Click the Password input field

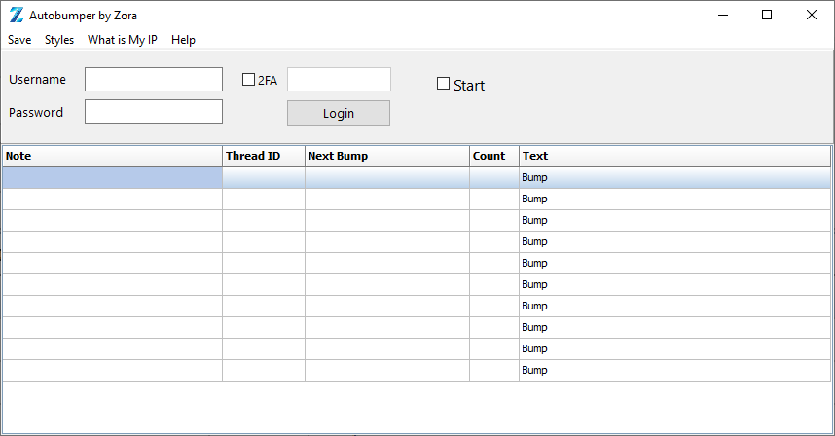point(154,112)
